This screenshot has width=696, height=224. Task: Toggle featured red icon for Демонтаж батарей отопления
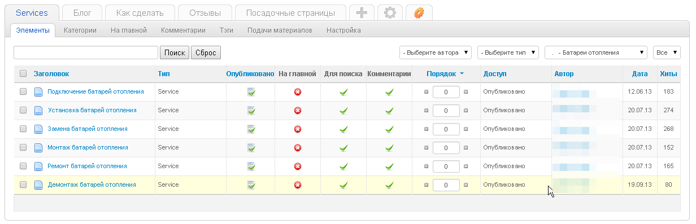(298, 185)
